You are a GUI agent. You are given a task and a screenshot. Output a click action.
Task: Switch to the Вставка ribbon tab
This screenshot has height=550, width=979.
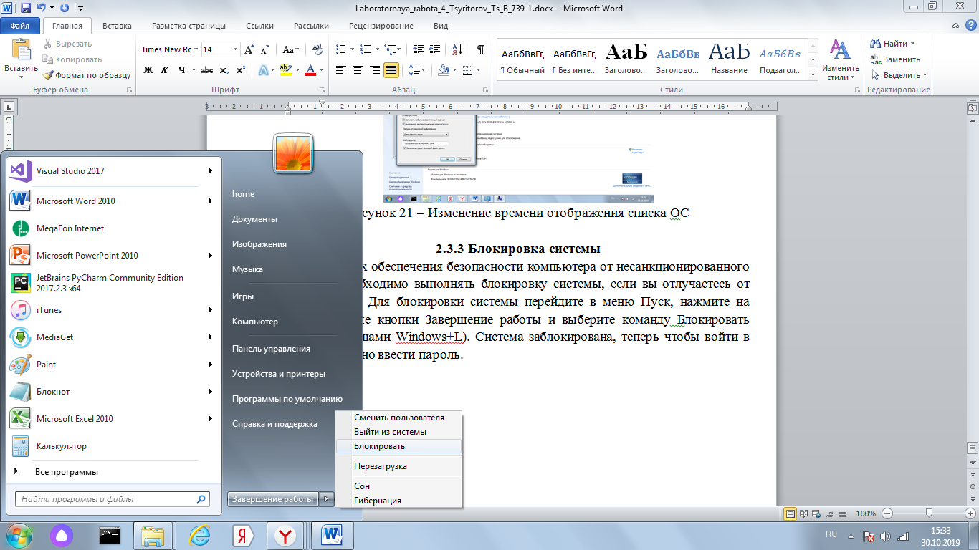pyautogui.click(x=117, y=26)
